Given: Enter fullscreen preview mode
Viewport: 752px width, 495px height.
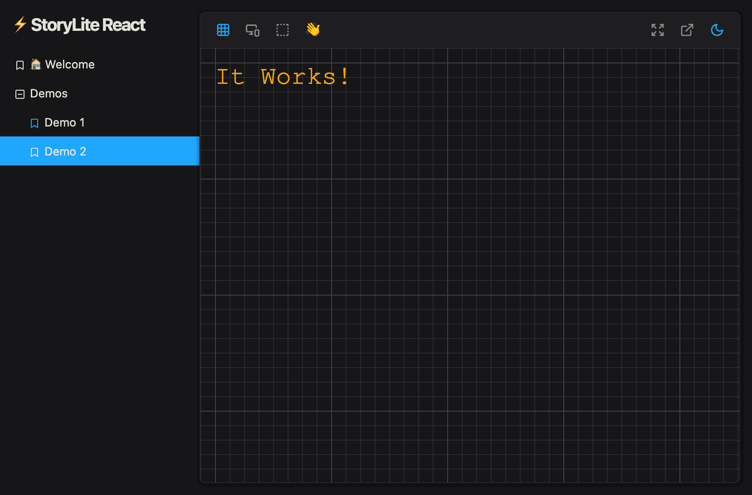Looking at the screenshot, I should click(x=657, y=30).
